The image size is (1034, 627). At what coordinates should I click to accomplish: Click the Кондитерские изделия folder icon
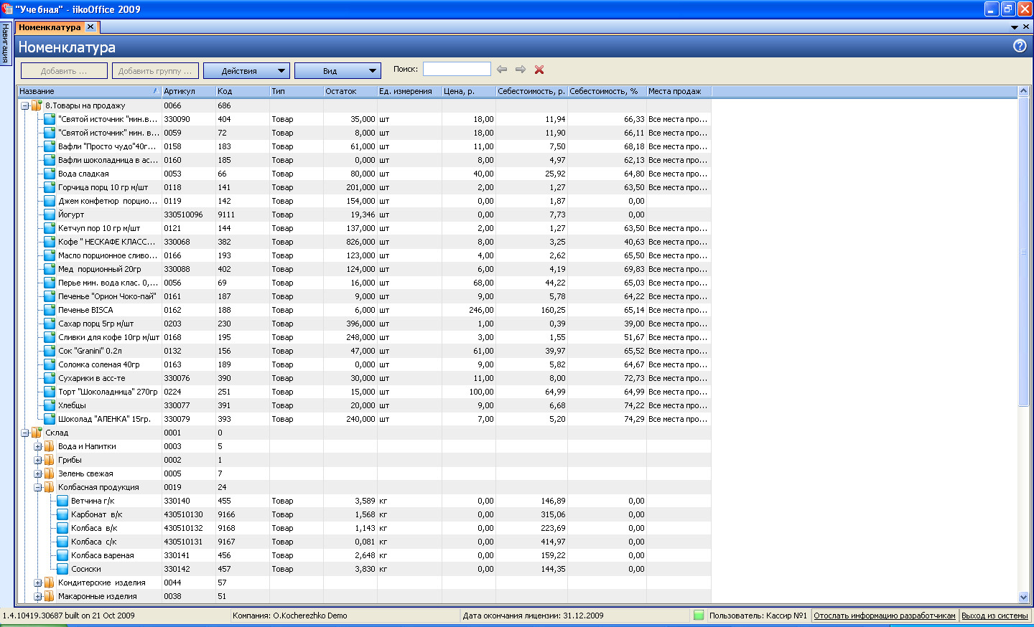[x=50, y=583]
